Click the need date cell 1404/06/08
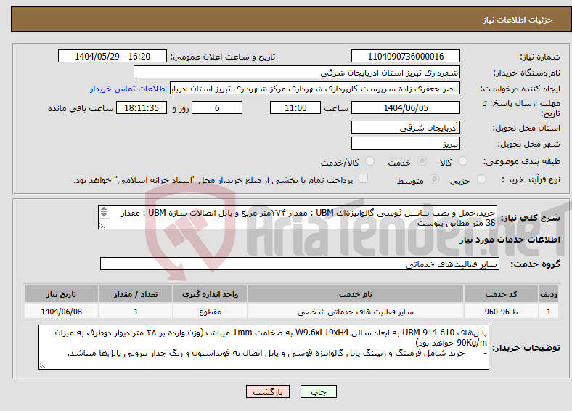572x411 pixels. pos(61,312)
